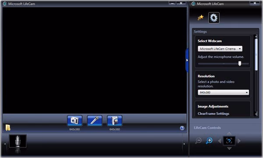Click the Select Webcam heading
The width and height of the screenshot is (263, 158).
[210, 41]
